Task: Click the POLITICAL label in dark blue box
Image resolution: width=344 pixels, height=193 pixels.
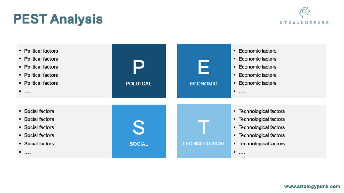Action: pos(139,84)
